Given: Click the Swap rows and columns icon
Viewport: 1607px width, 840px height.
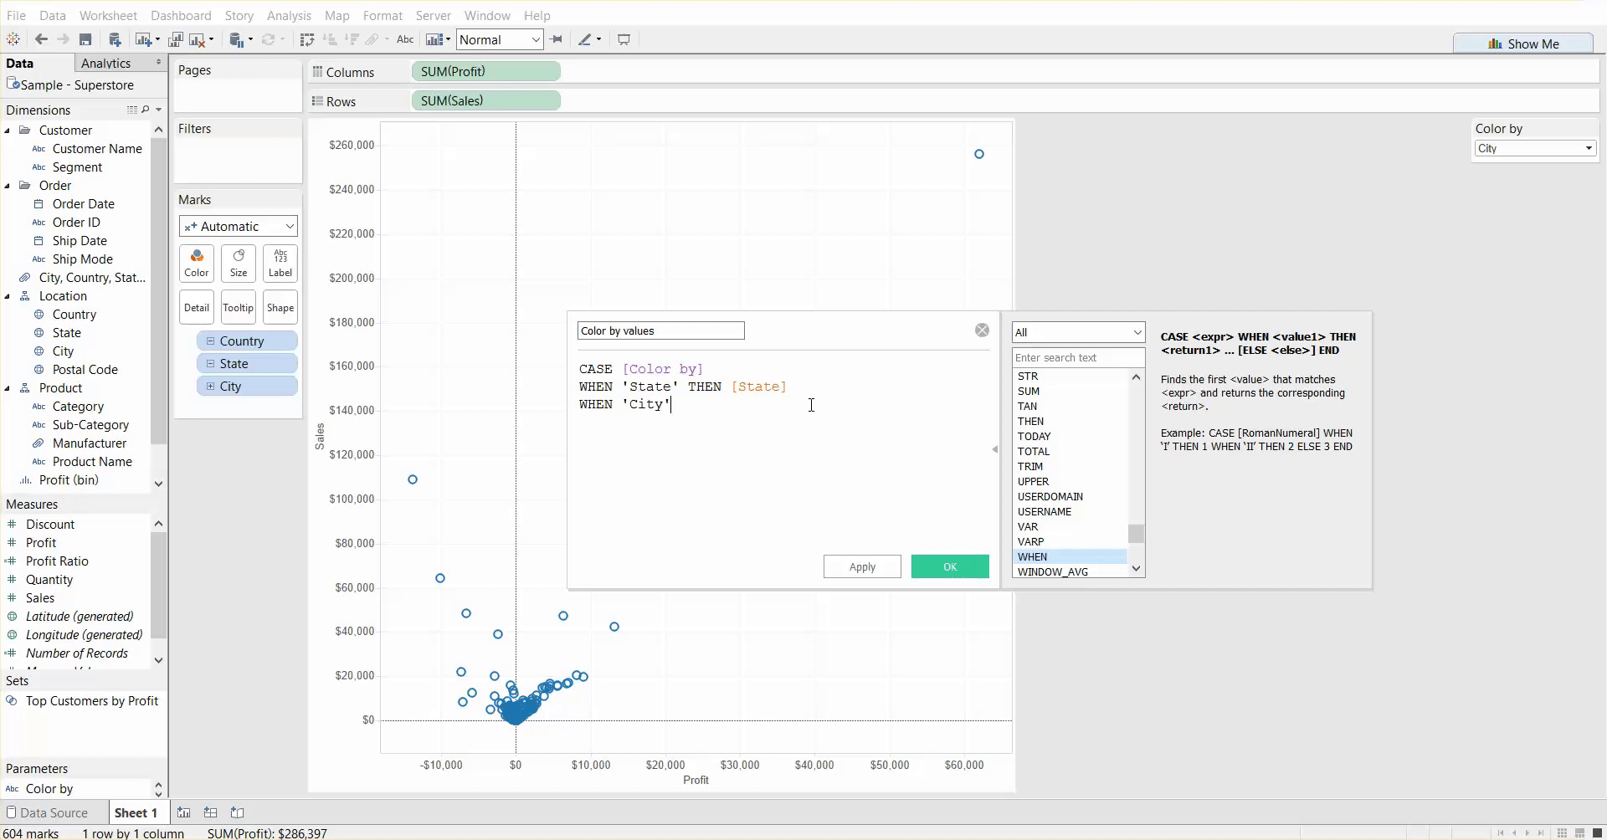Looking at the screenshot, I should coord(307,39).
